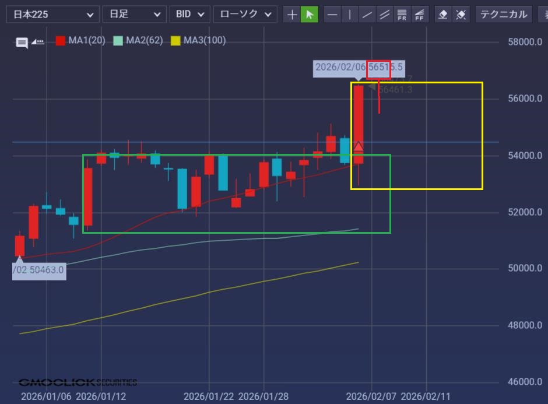
Task: Toggle the price label tag icon
Action: point(38,41)
